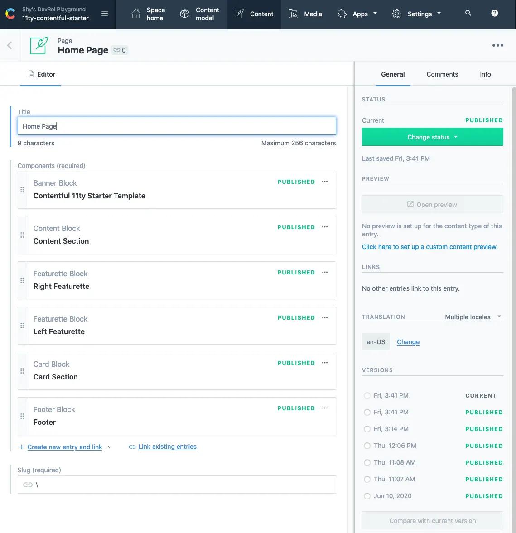Click the Page entry feather icon
Viewport: 516px width, 533px height.
(39, 45)
